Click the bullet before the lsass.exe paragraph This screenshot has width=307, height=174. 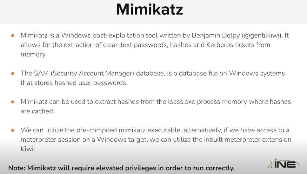click(13, 102)
